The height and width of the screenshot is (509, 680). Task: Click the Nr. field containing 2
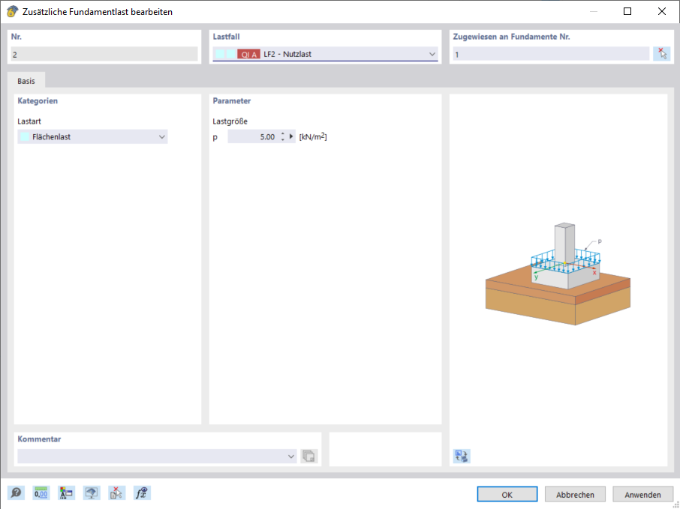(104, 54)
